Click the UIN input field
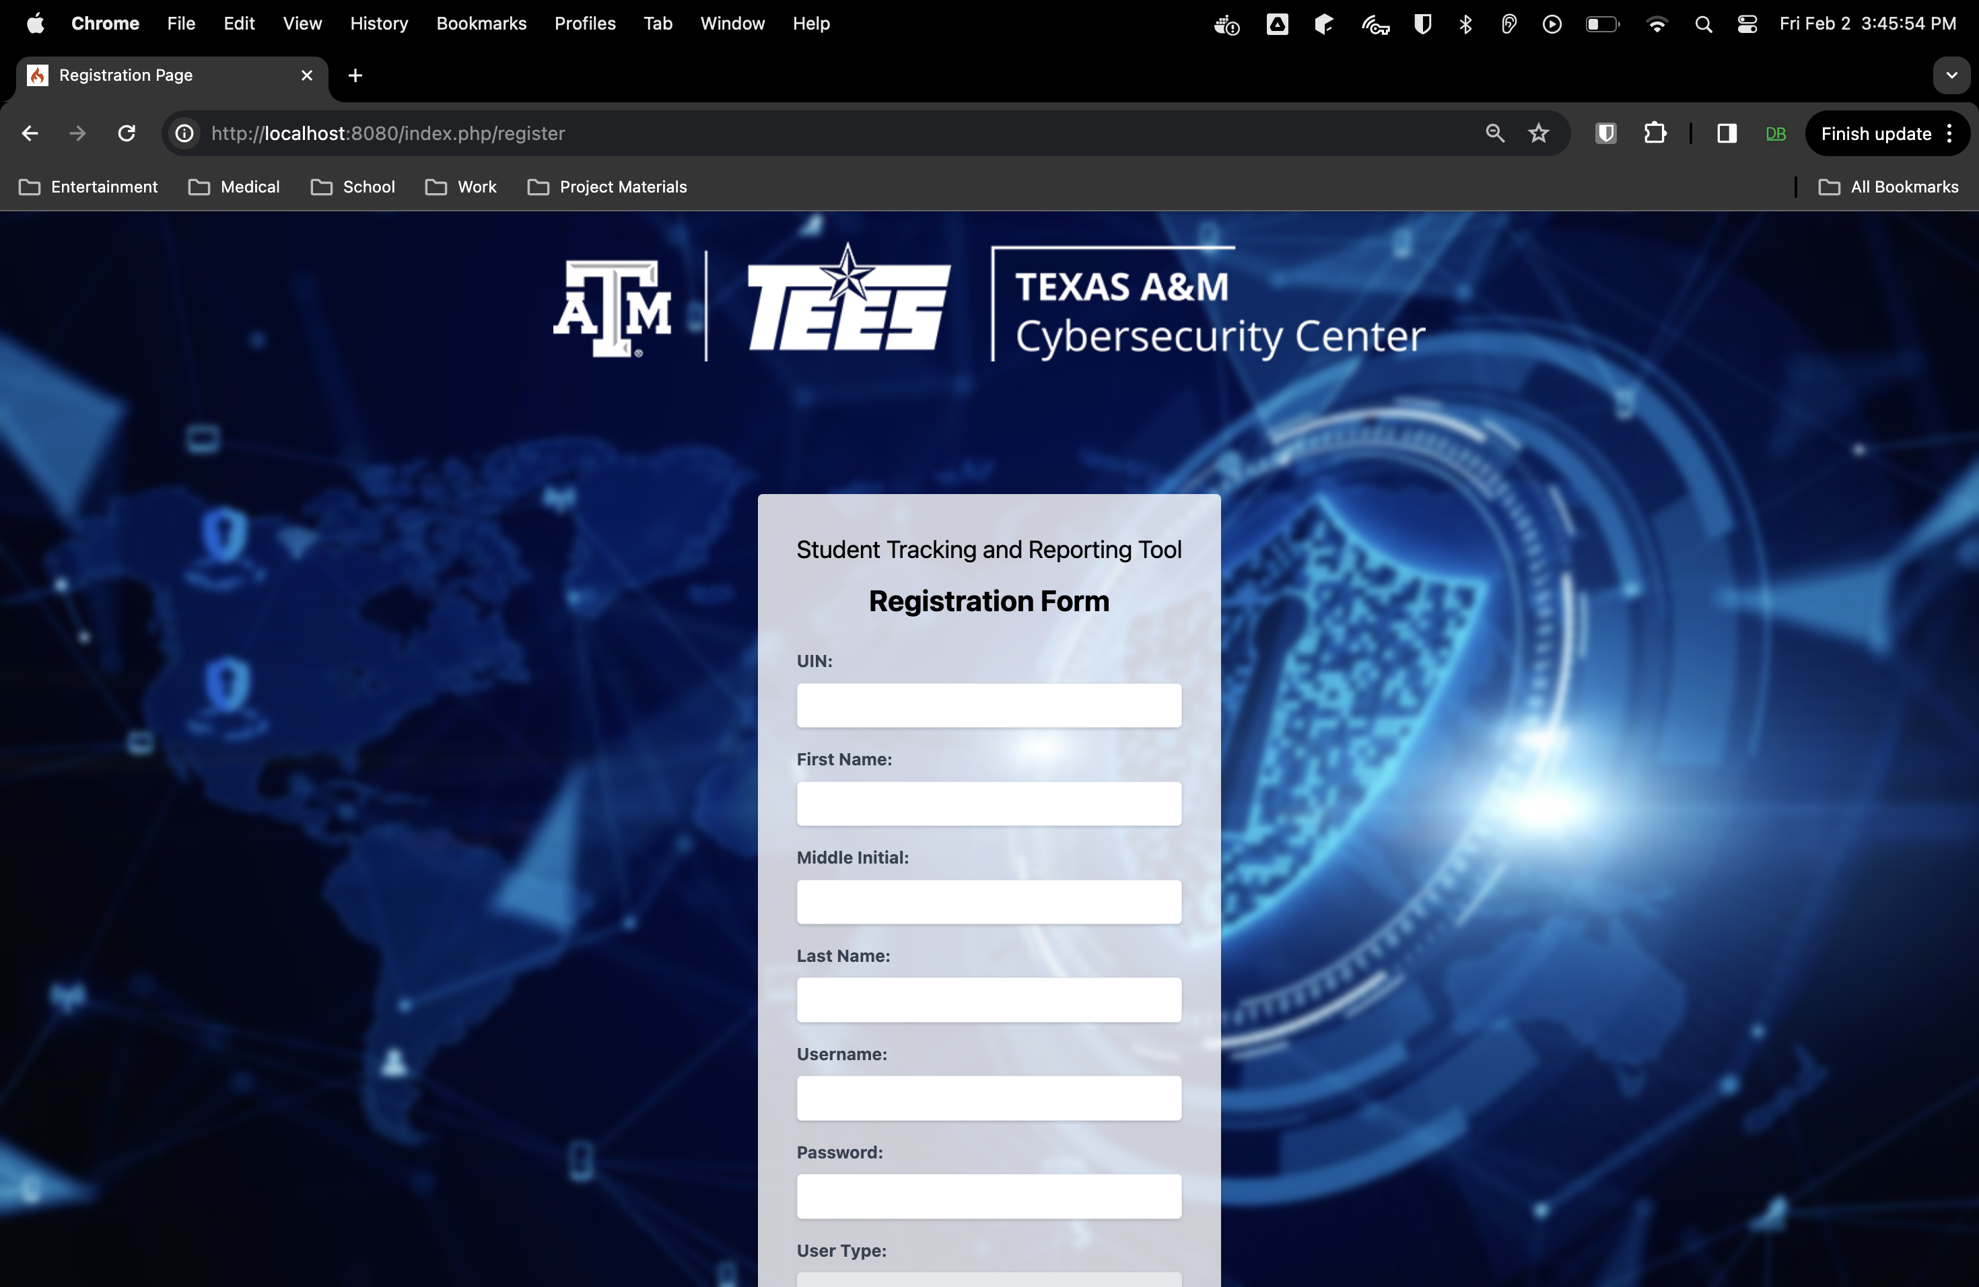This screenshot has height=1287, width=1979. [x=989, y=706]
